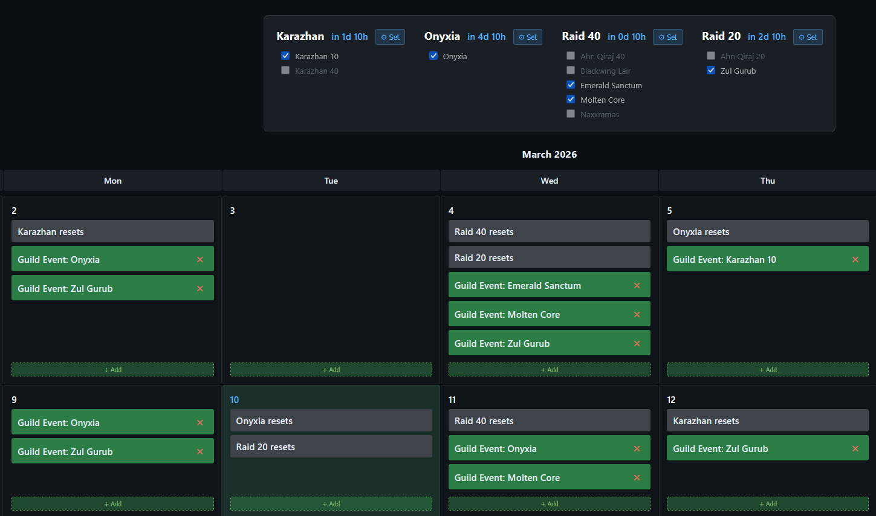Disable the Emerald Sanctum checkbox
876x516 pixels.
pos(571,85)
